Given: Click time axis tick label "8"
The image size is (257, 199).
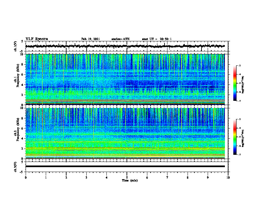Looking at the screenshot, I should (x=188, y=178).
